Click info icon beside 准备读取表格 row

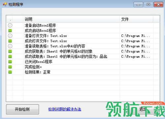tap(10, 46)
